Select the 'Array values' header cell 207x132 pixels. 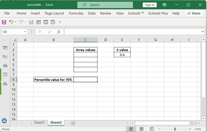pos(85,50)
